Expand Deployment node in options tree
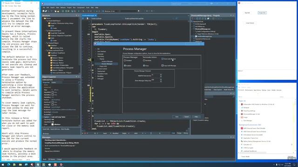The height and width of the screenshot is (167, 298). [96, 71]
